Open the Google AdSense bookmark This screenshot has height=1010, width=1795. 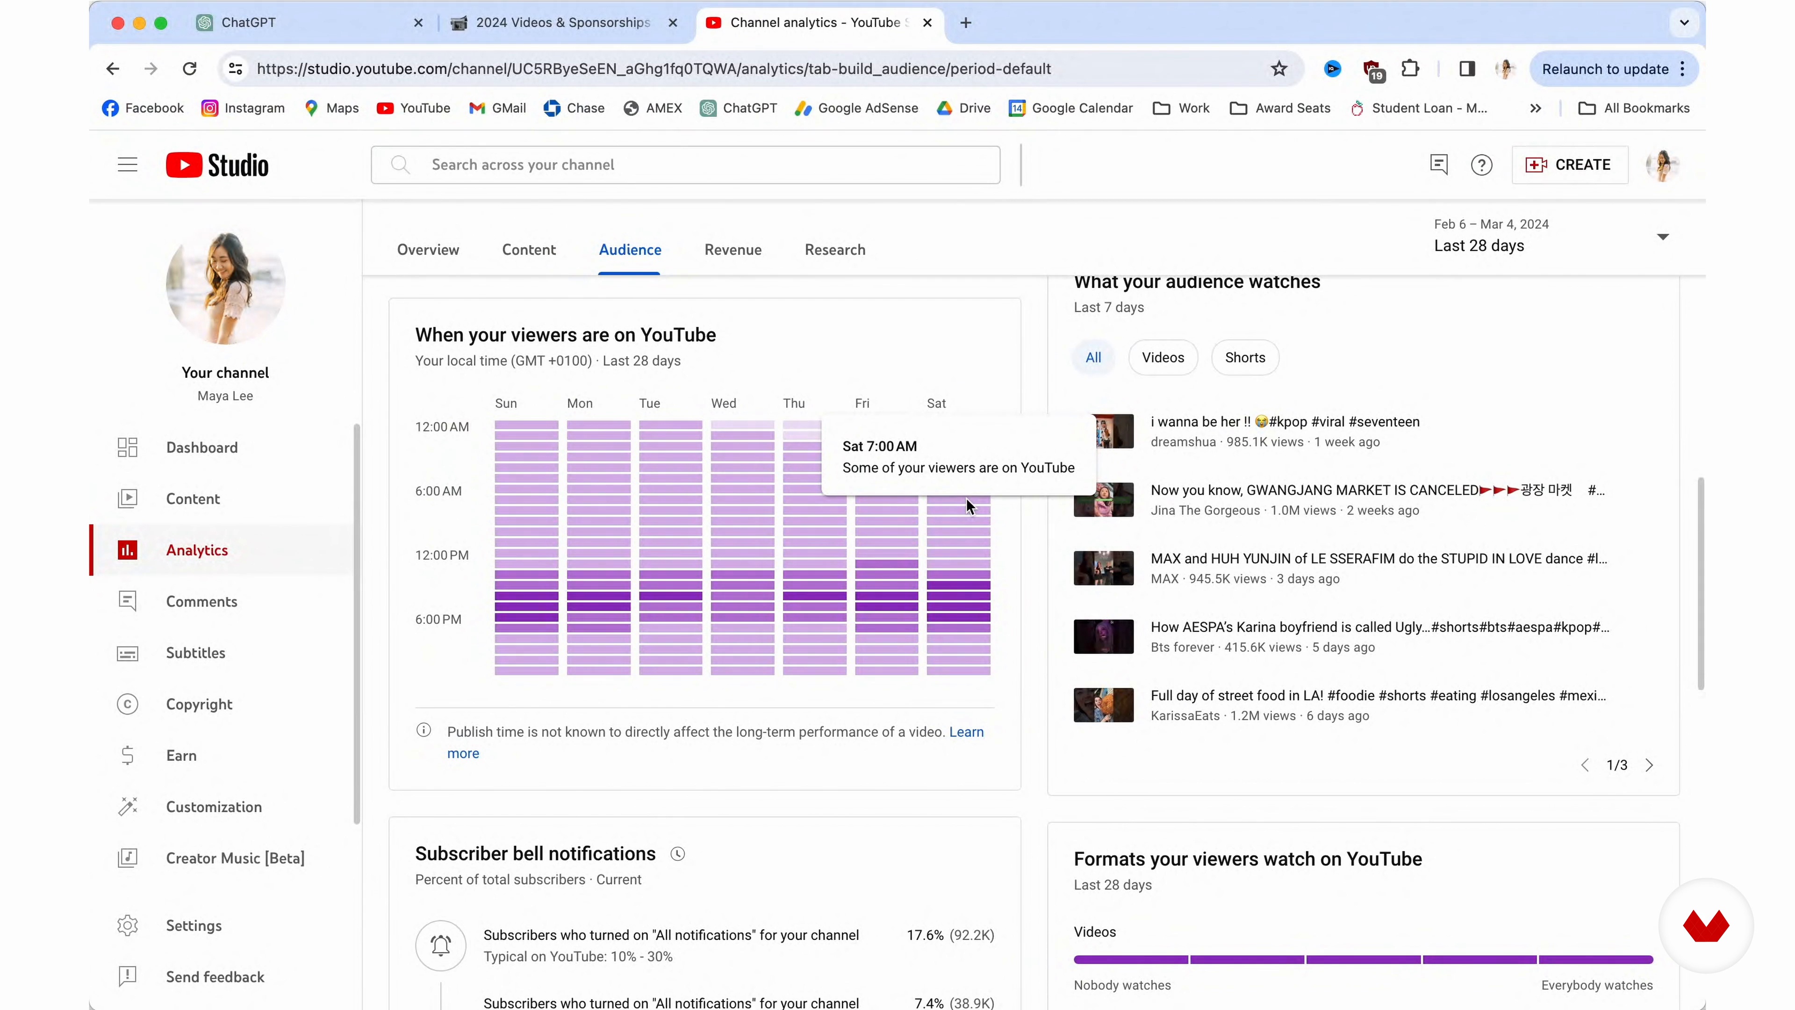856,108
